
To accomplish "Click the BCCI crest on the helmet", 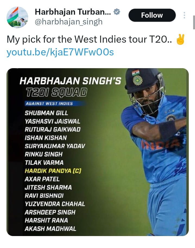I will pyautogui.click(x=138, y=81).
